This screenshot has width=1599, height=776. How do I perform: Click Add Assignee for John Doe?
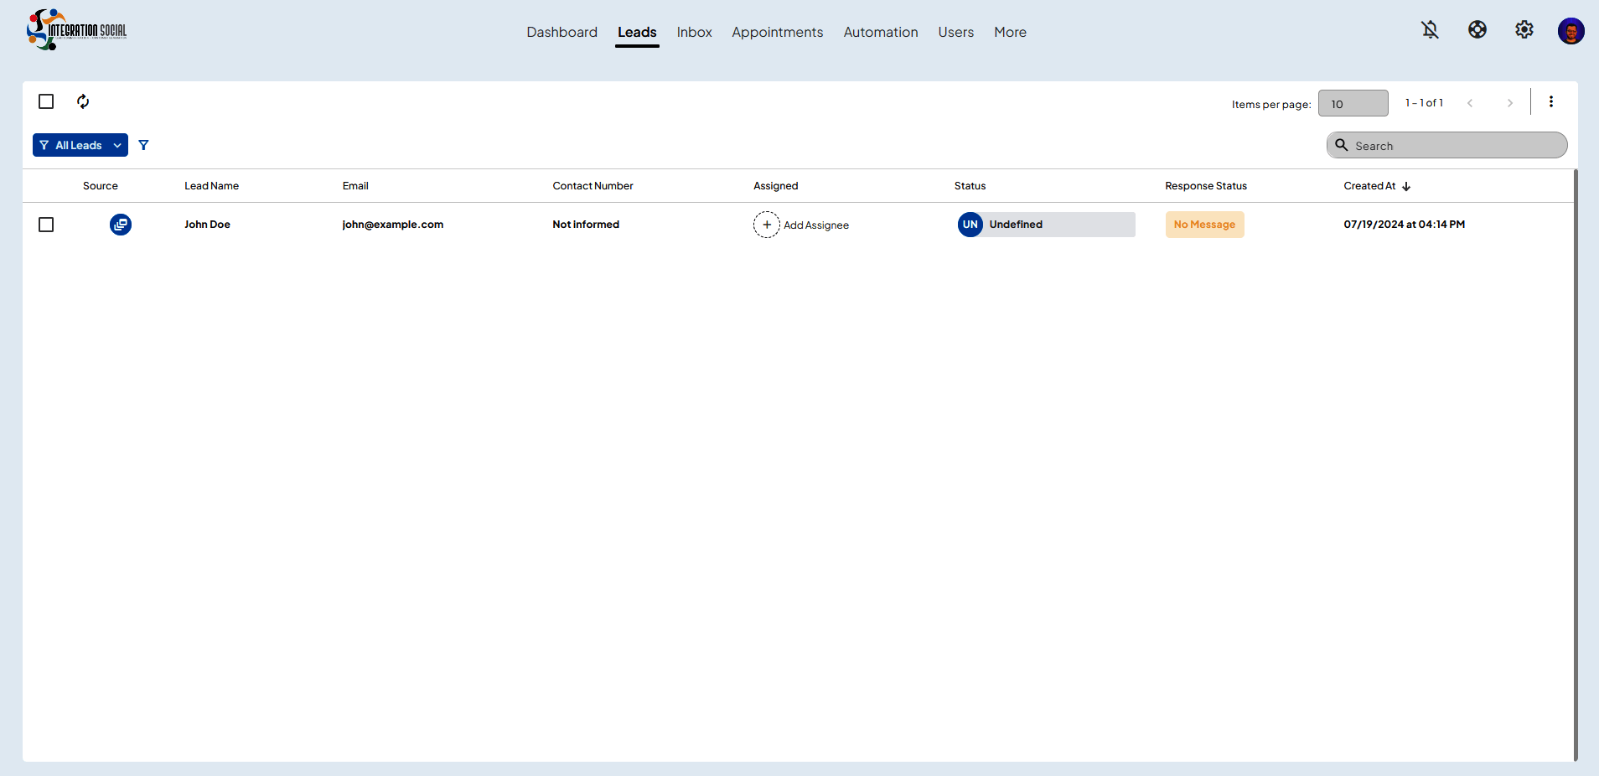pos(801,225)
